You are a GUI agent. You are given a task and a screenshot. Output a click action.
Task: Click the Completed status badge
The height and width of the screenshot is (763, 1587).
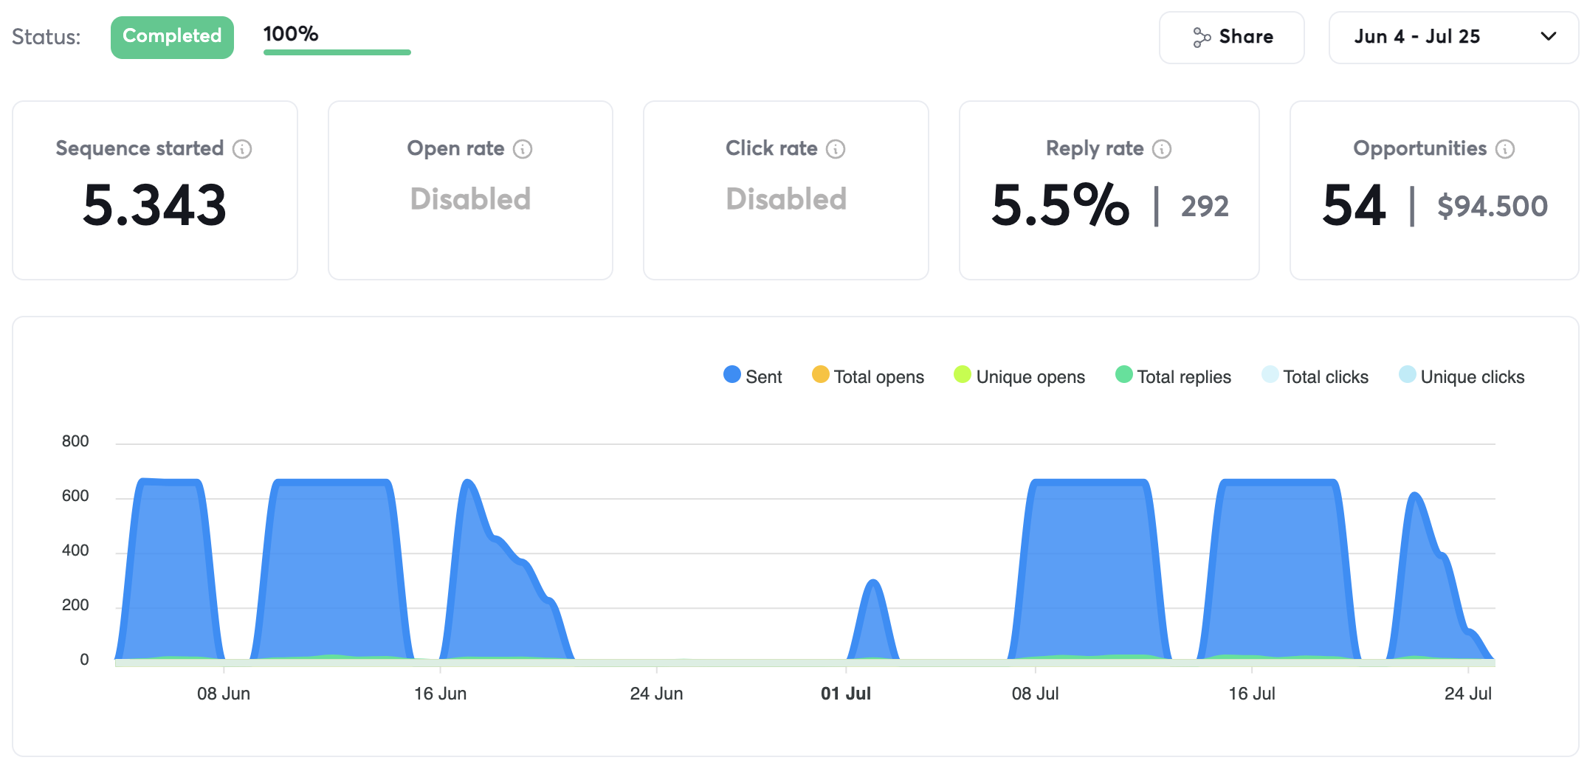(x=172, y=37)
